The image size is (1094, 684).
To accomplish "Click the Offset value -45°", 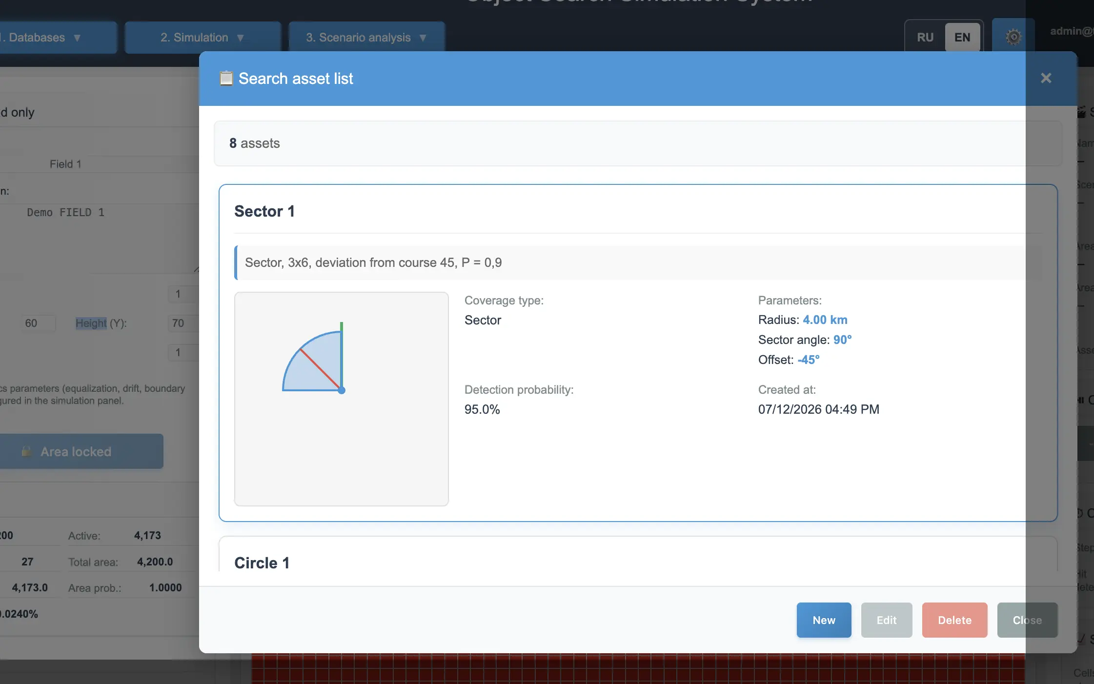I will [808, 360].
